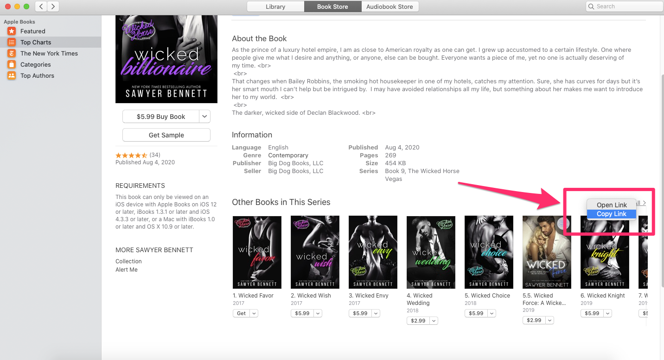Click the Get Sample button
Viewport: 664px width, 360px height.
[166, 135]
